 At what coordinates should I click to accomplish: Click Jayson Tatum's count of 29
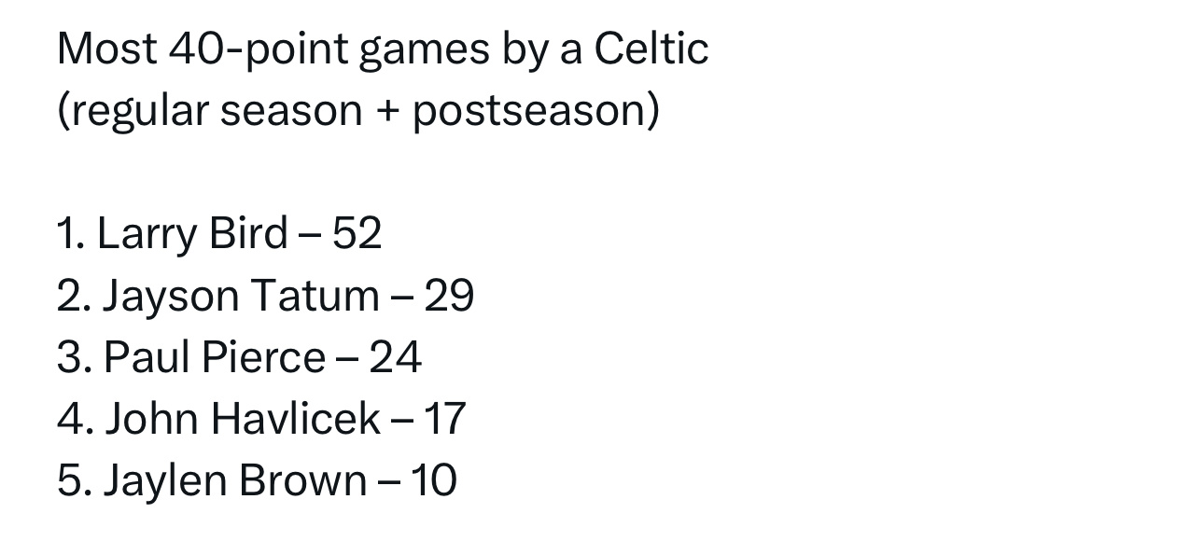450,295
